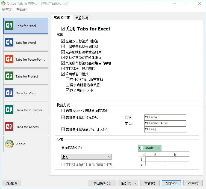Screen dimensions: 206x189
Task: Toggle 活动标签项使用粗体字体 checkbox
Action: pos(63,58)
